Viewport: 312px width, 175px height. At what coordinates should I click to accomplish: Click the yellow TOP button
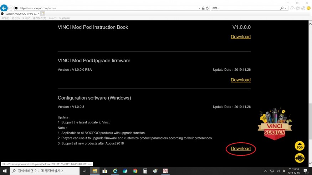(300, 146)
